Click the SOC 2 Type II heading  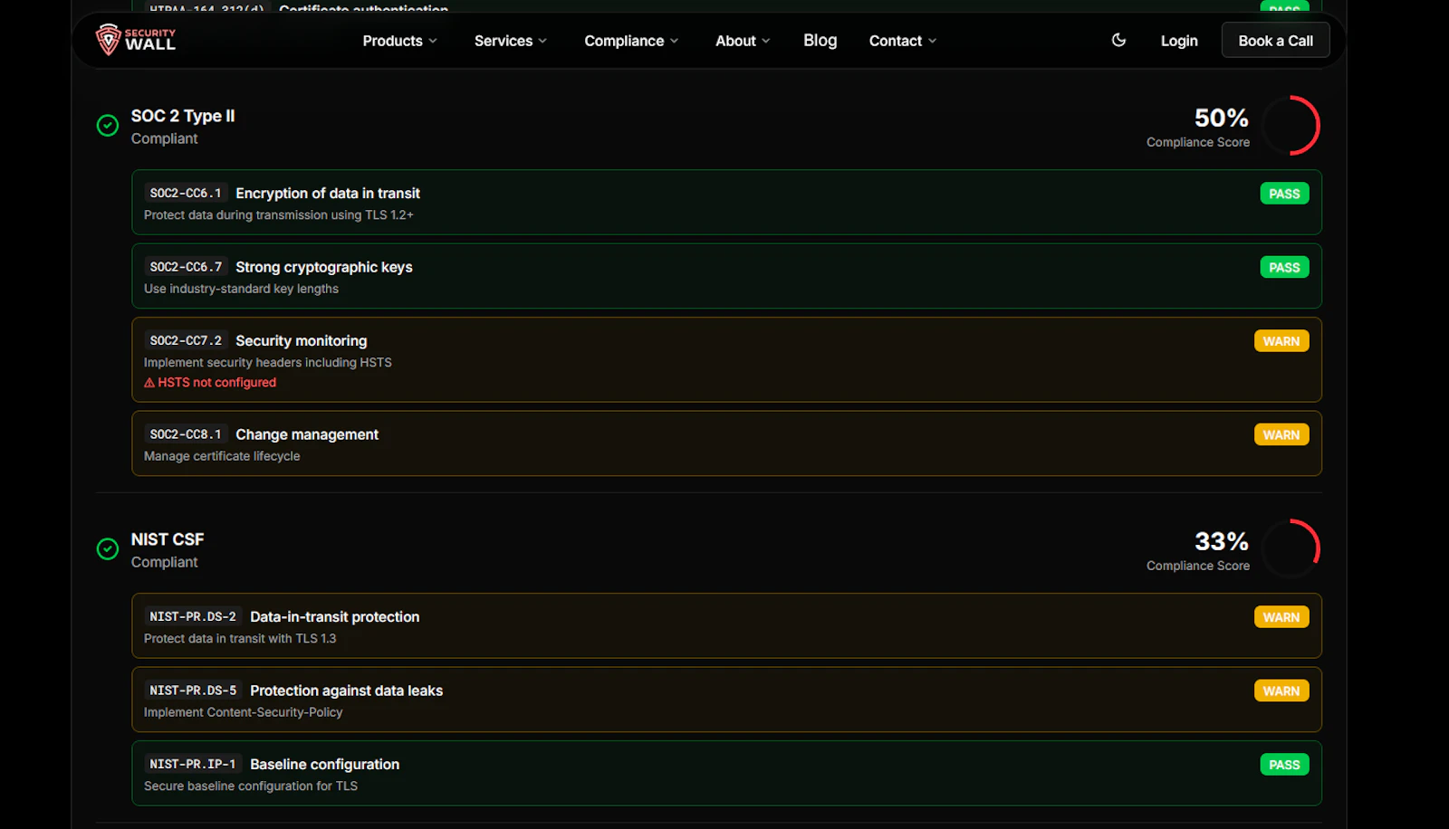183,116
